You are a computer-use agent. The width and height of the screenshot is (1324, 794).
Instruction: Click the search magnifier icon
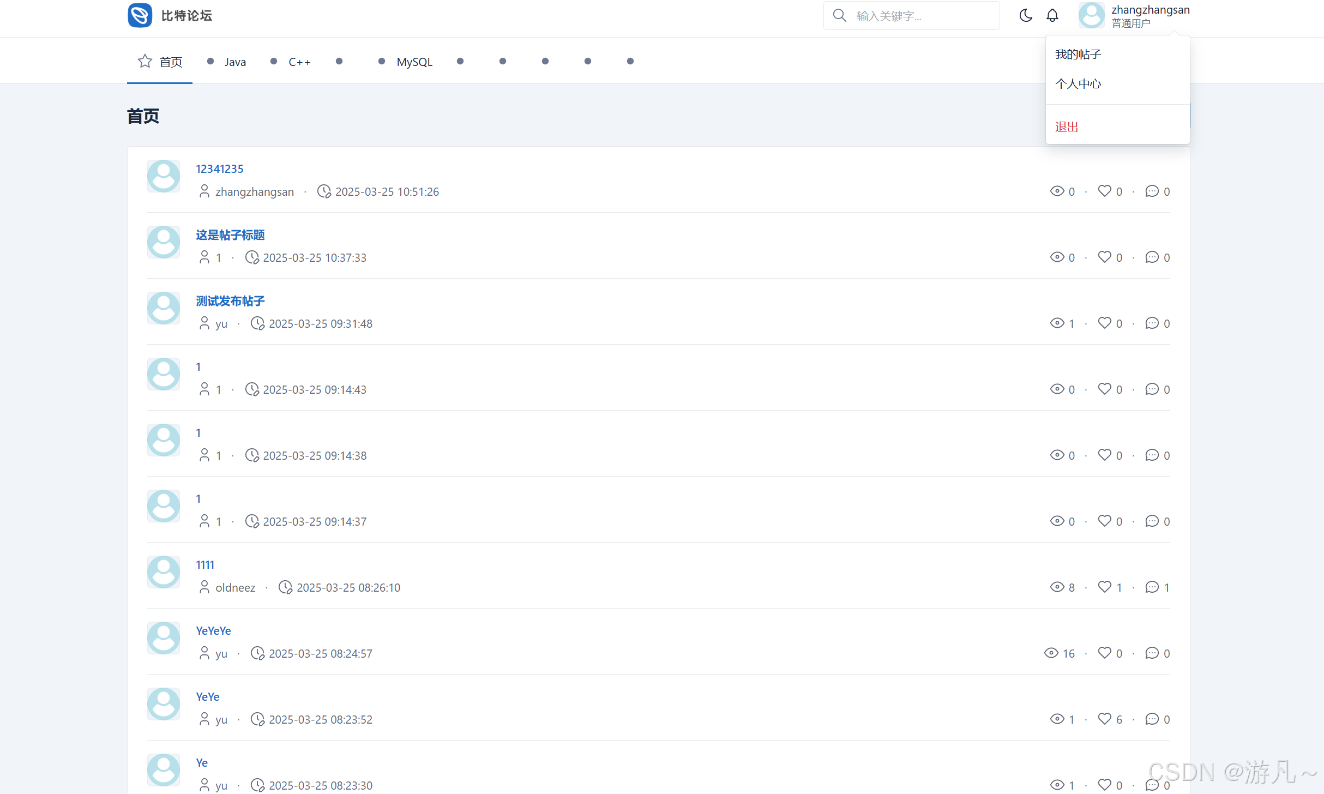coord(840,15)
